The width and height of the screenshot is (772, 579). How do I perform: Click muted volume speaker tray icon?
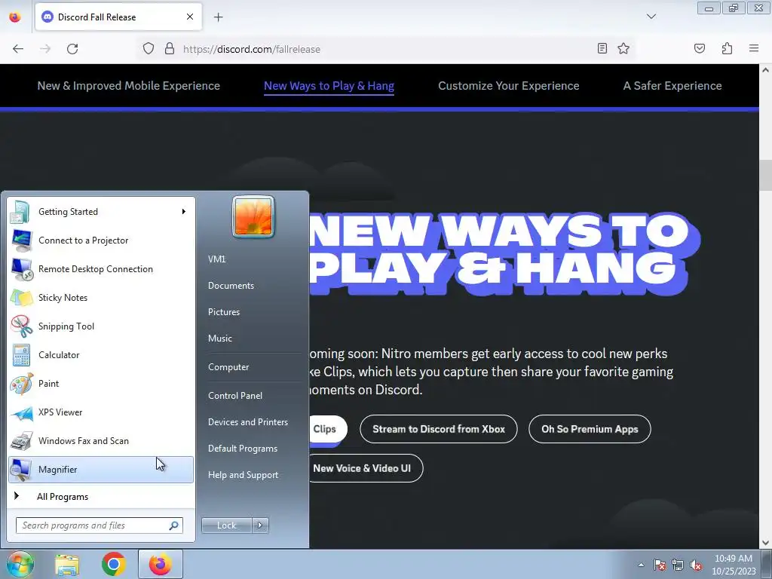click(x=696, y=565)
